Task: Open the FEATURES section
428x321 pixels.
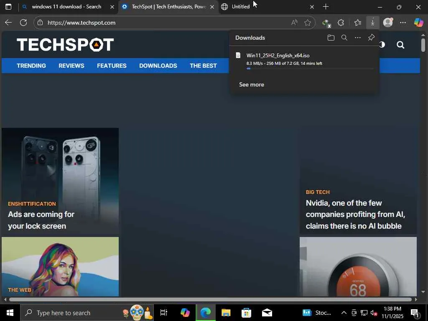Action: click(112, 66)
